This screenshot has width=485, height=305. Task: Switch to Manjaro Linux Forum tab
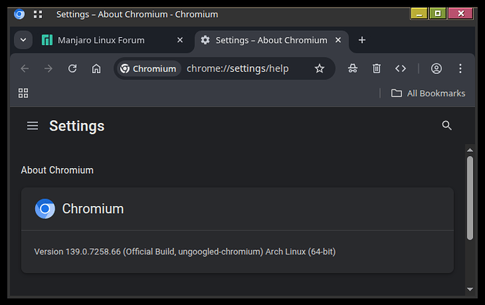102,40
